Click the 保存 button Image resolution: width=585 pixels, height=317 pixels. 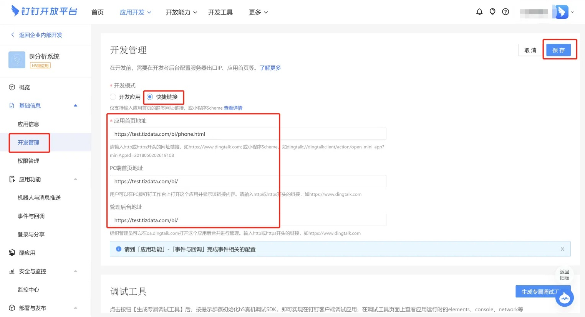[558, 50]
